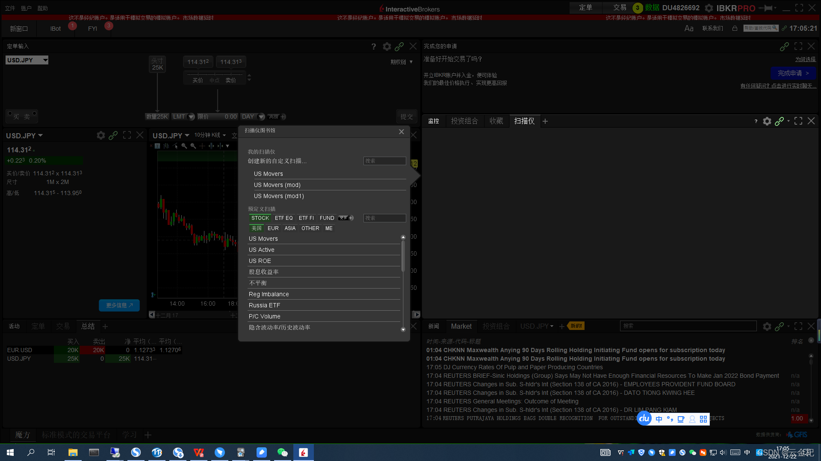Switch region filter to ASIA
Viewport: 821px width, 461px height.
290,228
